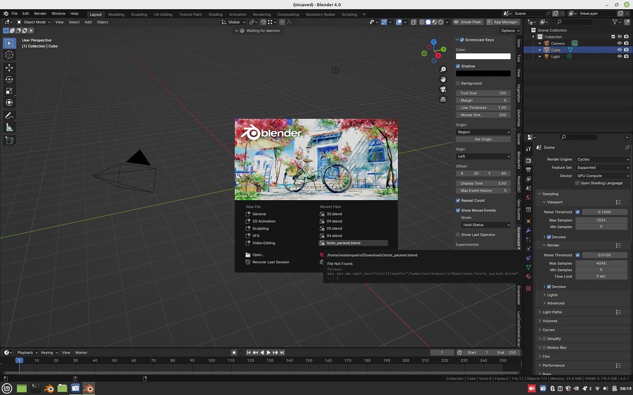Open the Render Engine Cycles dropdown
Screen dimensions: 633x395
point(603,160)
